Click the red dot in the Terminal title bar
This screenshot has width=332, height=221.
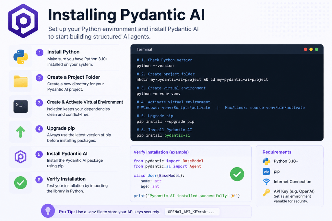[x=305, y=49]
